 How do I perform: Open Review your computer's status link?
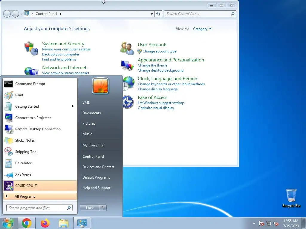(x=66, y=49)
